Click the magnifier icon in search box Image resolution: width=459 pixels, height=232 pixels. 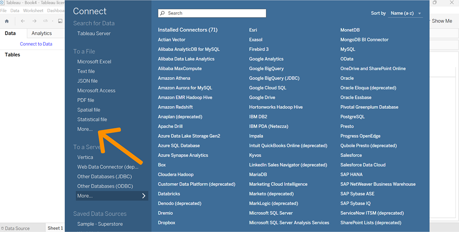pos(163,13)
